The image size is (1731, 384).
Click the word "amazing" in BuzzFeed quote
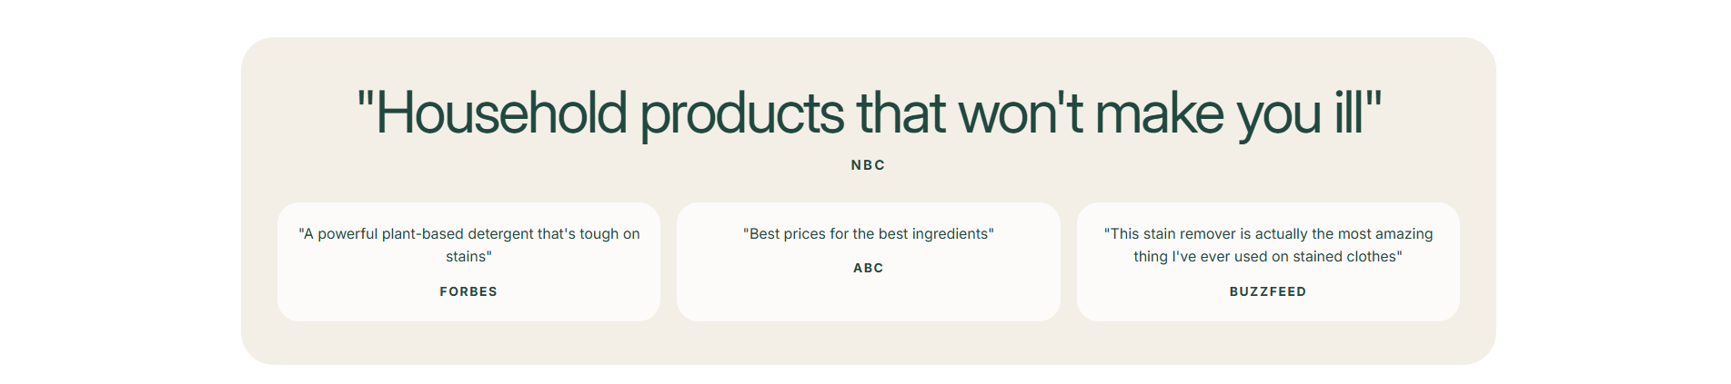[1402, 234]
